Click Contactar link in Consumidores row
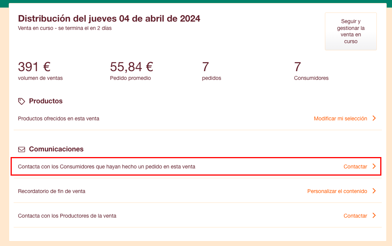The width and height of the screenshot is (392, 246). (355, 167)
